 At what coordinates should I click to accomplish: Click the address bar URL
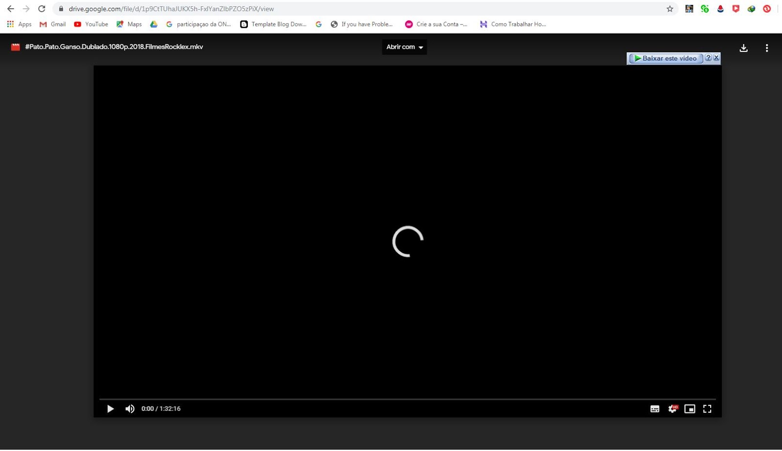(x=171, y=9)
